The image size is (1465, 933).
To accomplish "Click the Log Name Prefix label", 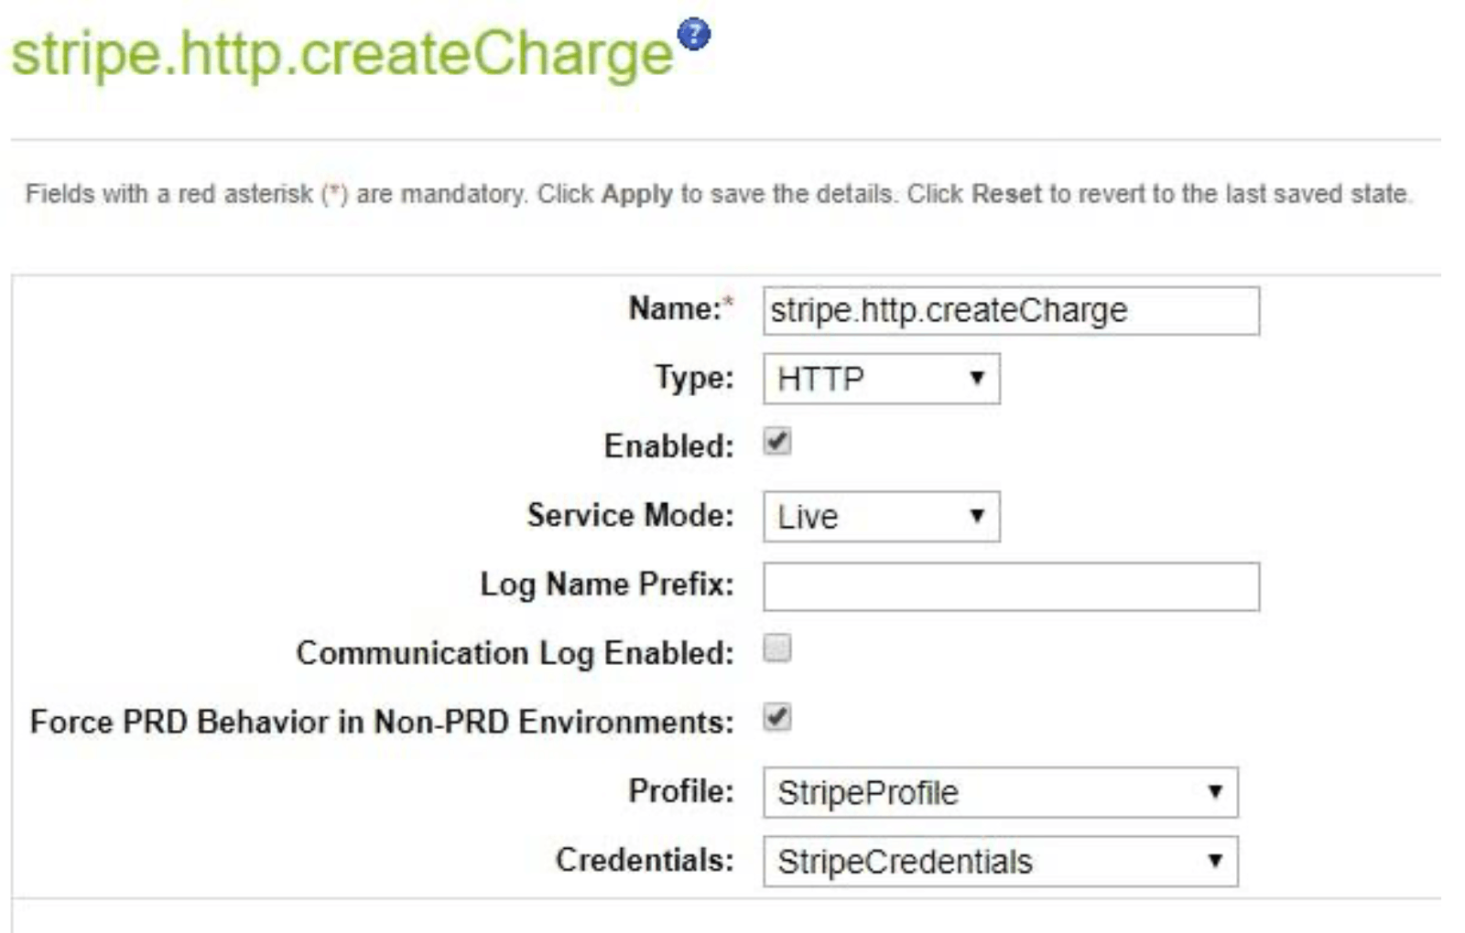I will coord(607,584).
